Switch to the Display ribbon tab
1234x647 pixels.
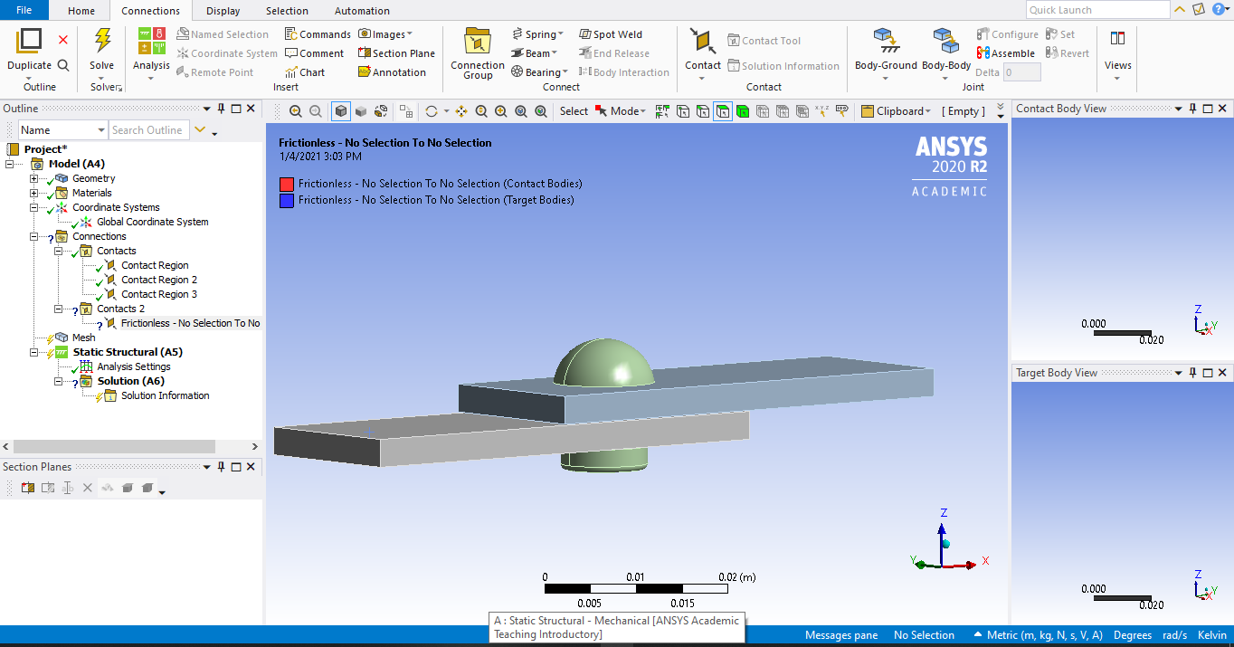coord(222,10)
